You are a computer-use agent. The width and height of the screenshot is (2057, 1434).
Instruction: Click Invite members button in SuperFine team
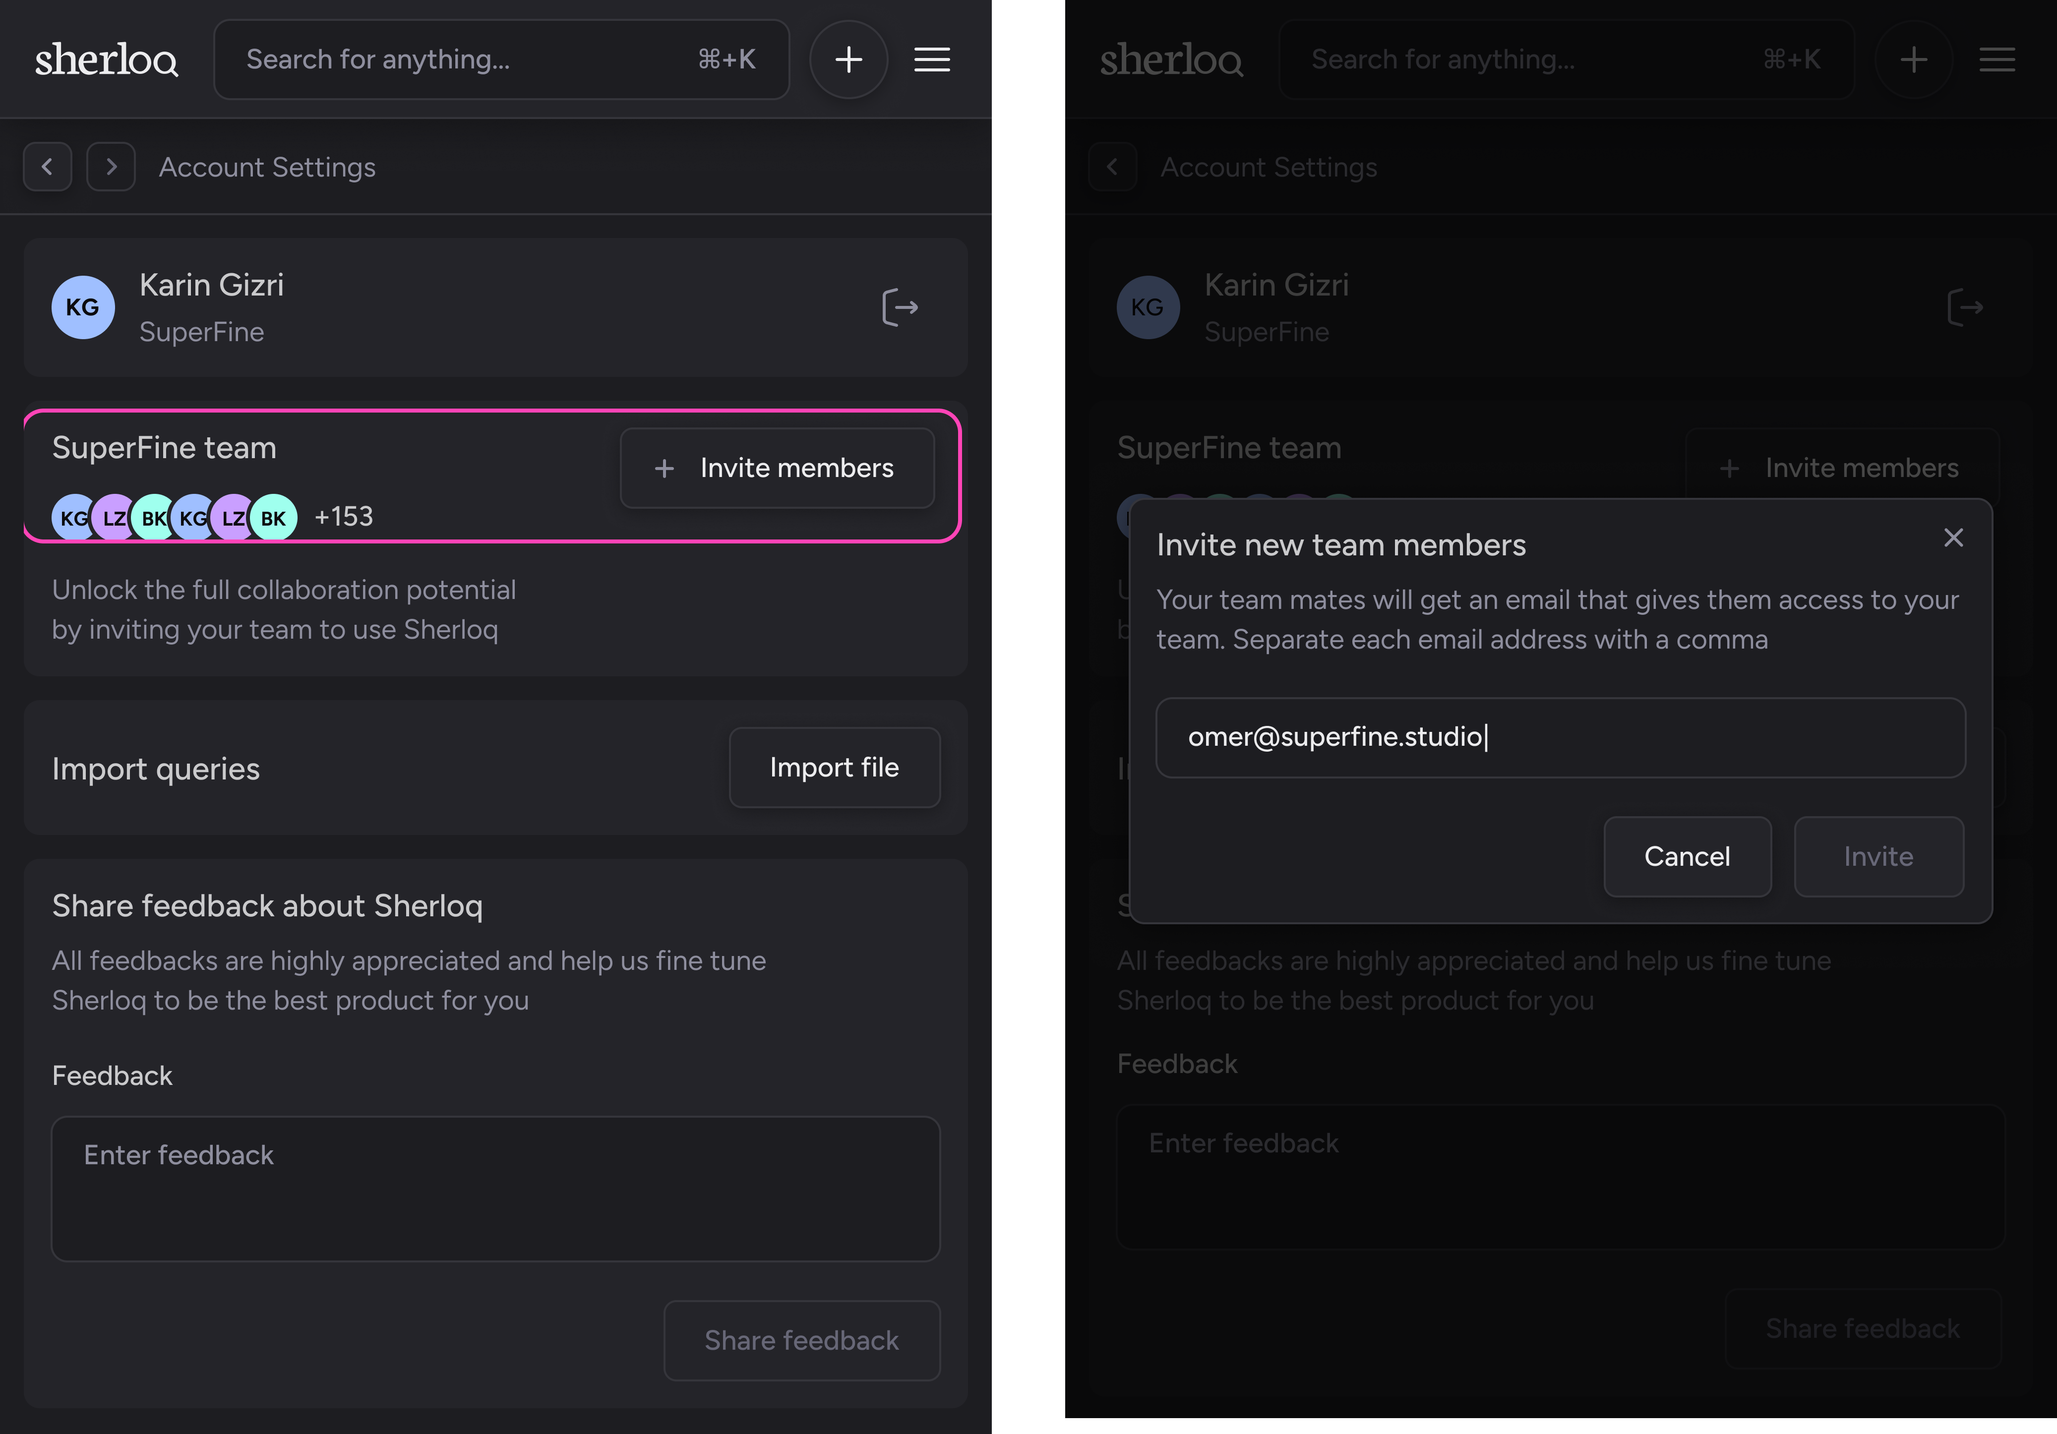[x=777, y=468]
